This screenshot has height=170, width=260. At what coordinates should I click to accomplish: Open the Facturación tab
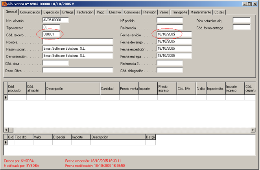click(x=85, y=12)
